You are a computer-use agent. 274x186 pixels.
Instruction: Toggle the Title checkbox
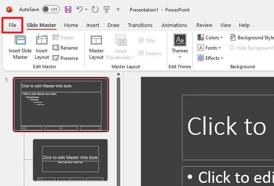click(141, 40)
